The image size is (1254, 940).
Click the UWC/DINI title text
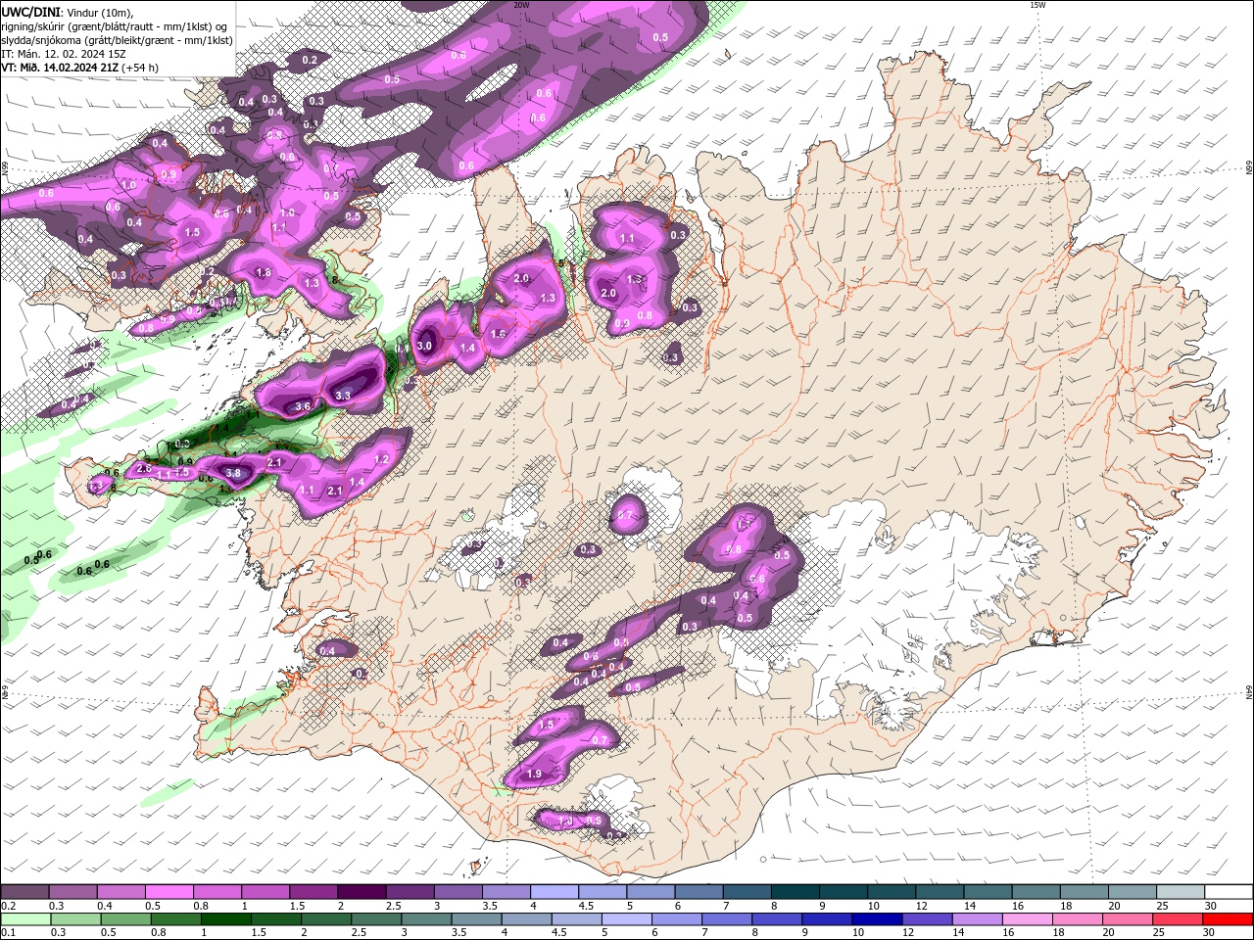click(30, 12)
